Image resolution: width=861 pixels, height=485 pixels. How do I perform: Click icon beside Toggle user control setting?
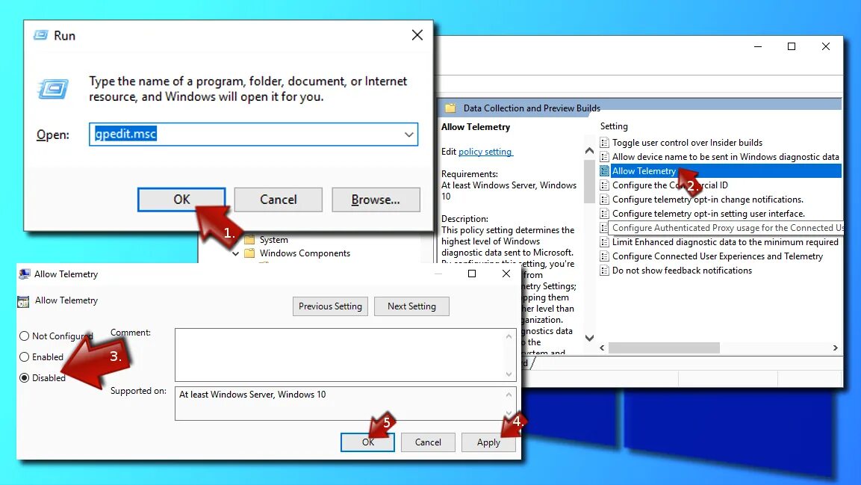coord(605,143)
